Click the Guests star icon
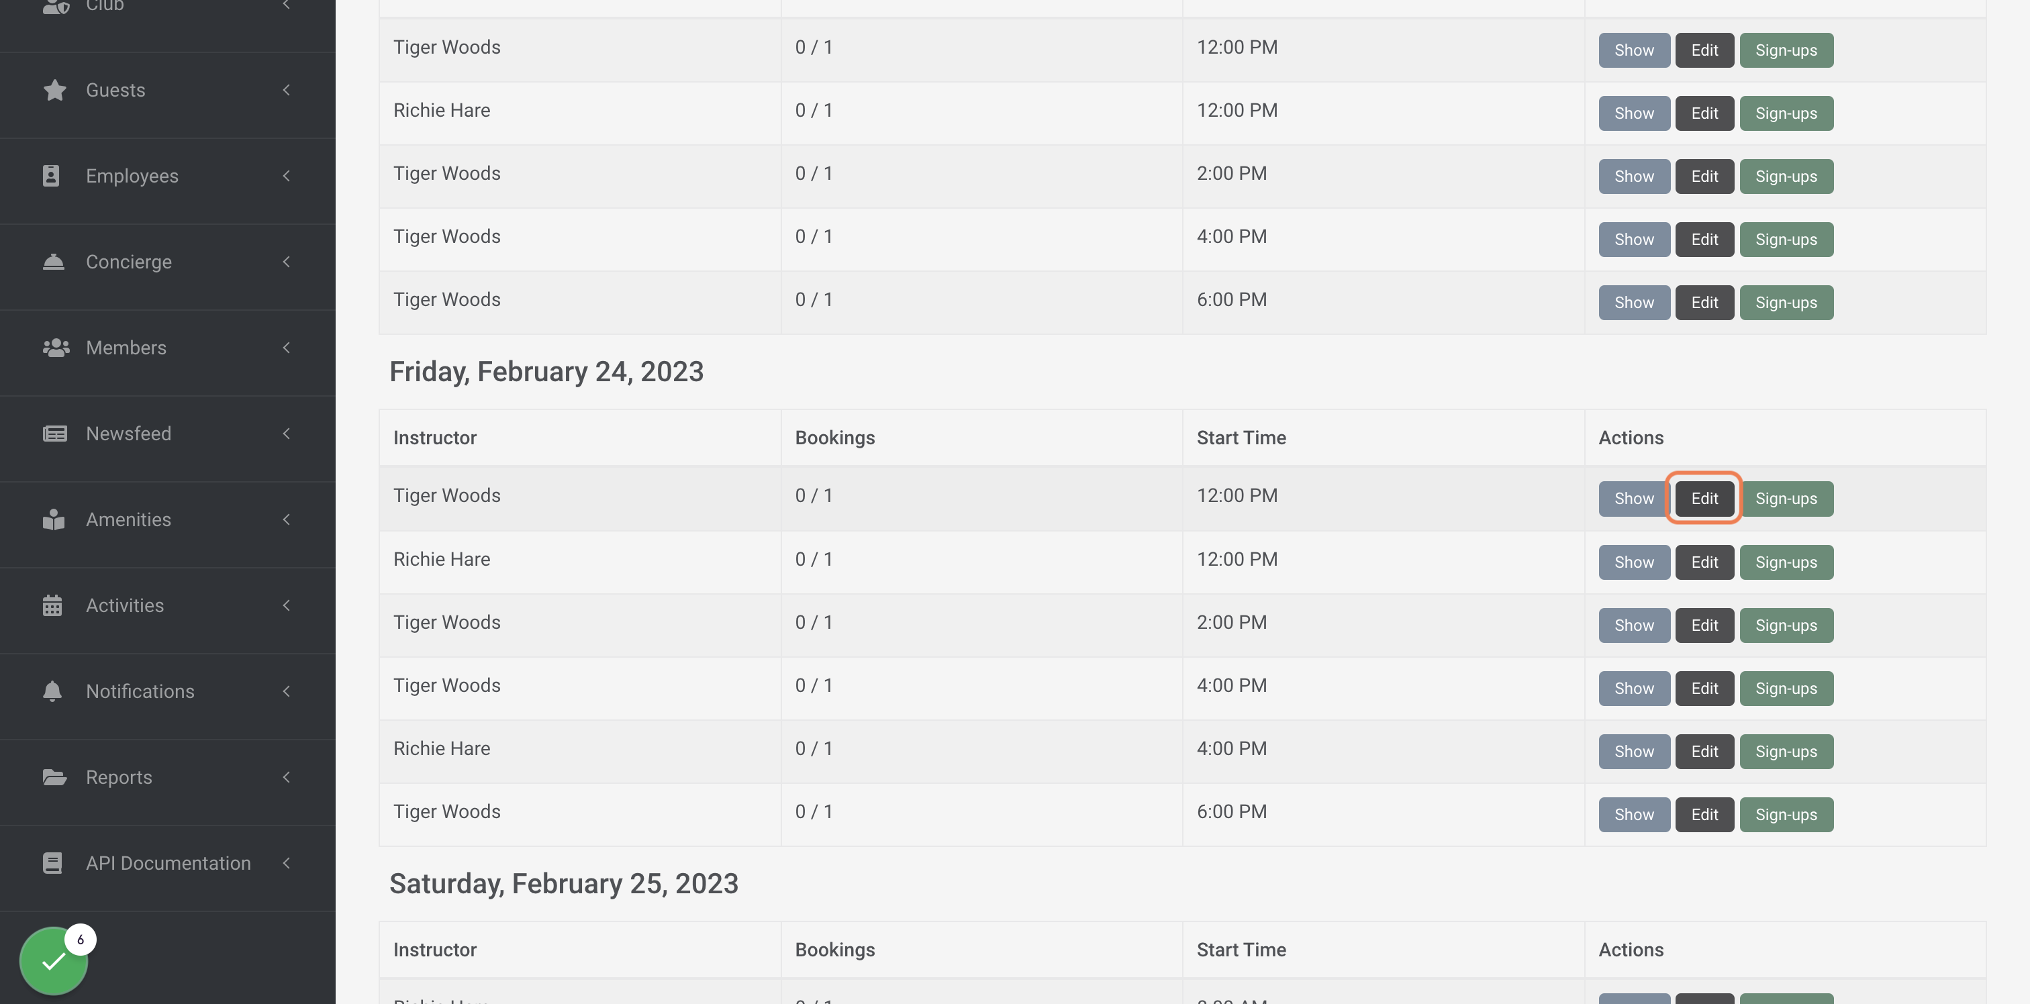Viewport: 2030px width, 1004px height. click(x=54, y=91)
